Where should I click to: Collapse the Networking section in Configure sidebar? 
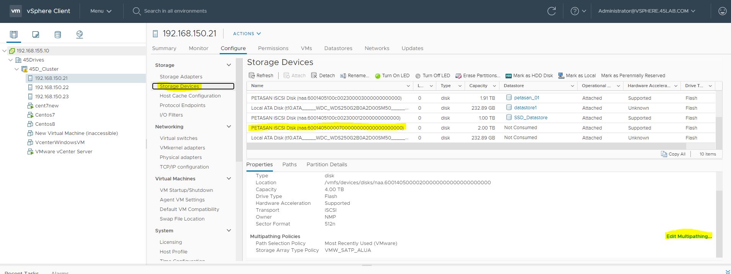(x=229, y=126)
